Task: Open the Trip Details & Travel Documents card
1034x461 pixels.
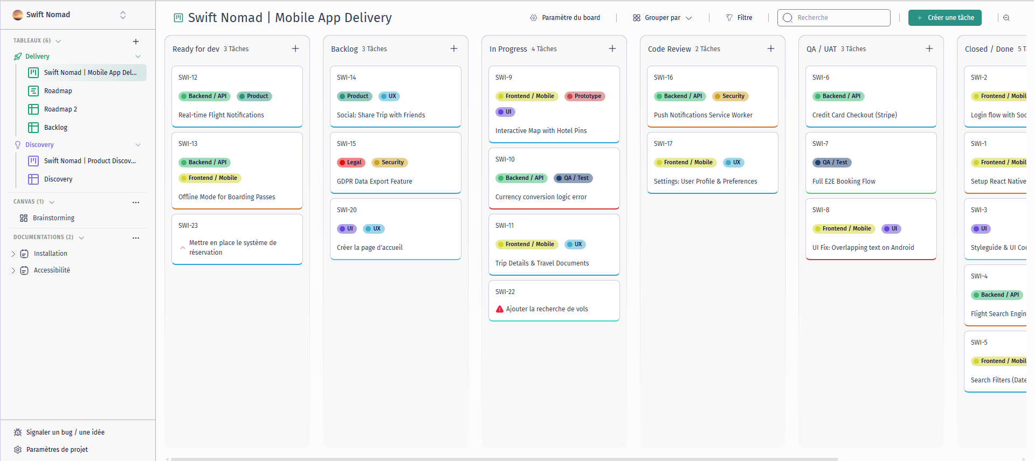Action: (554, 245)
